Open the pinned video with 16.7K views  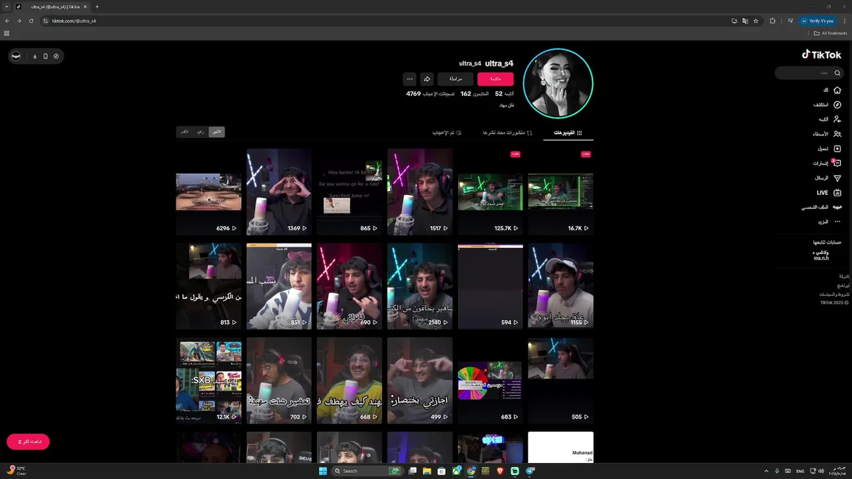(560, 192)
